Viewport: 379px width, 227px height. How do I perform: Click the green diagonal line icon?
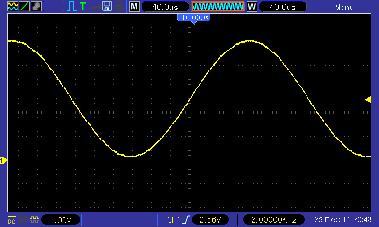[x=24, y=7]
